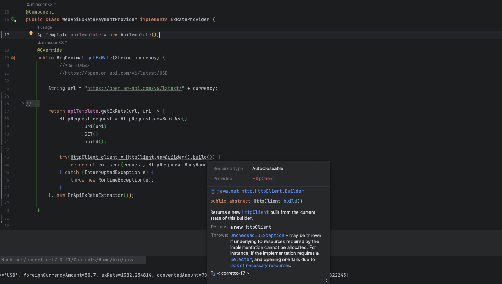Click 'new ApiTemplate()' on line 17
The height and width of the screenshot is (284, 502).
[133, 35]
